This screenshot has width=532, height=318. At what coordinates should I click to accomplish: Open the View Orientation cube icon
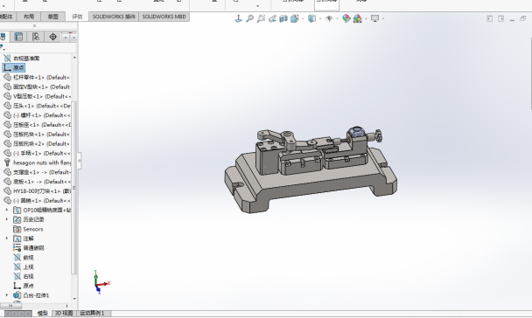[295, 18]
